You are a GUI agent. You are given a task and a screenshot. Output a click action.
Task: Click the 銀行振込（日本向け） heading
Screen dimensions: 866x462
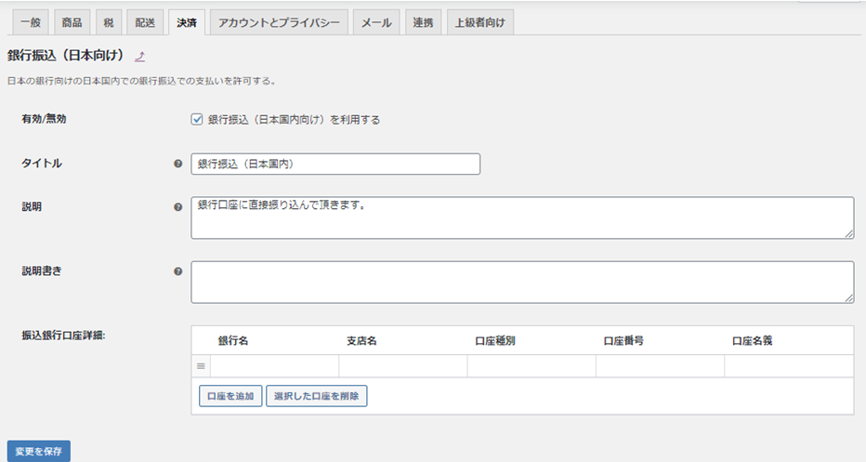[x=66, y=55]
